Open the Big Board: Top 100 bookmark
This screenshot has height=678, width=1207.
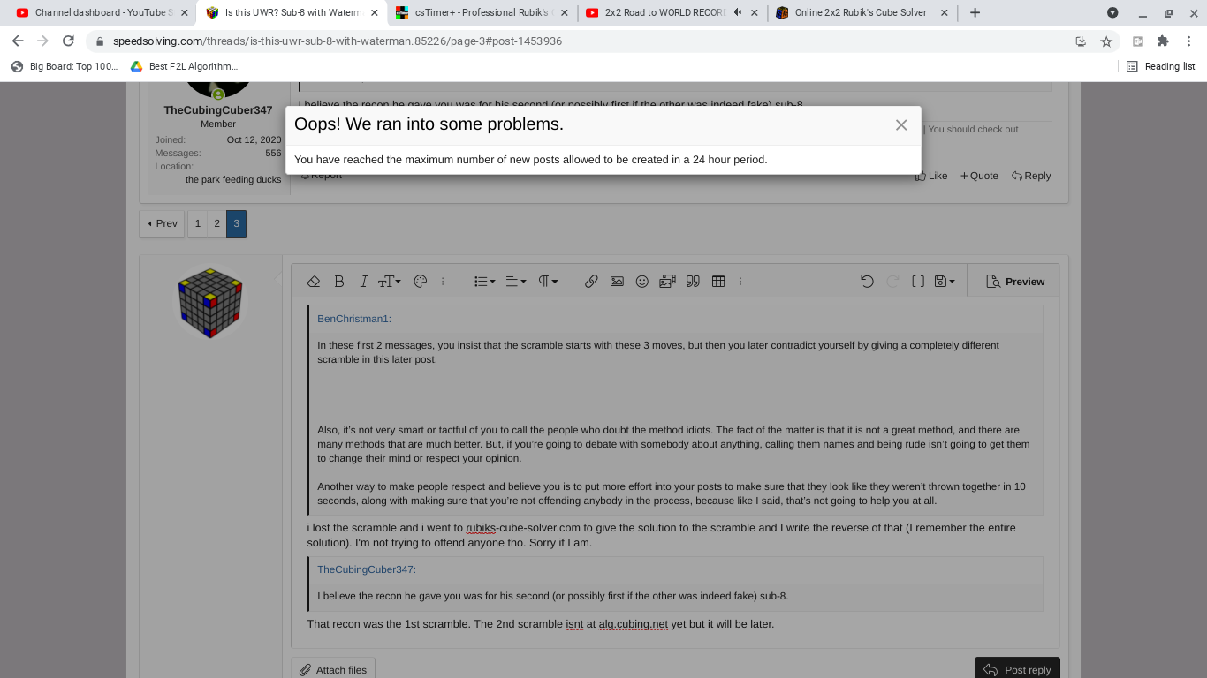[x=65, y=66]
